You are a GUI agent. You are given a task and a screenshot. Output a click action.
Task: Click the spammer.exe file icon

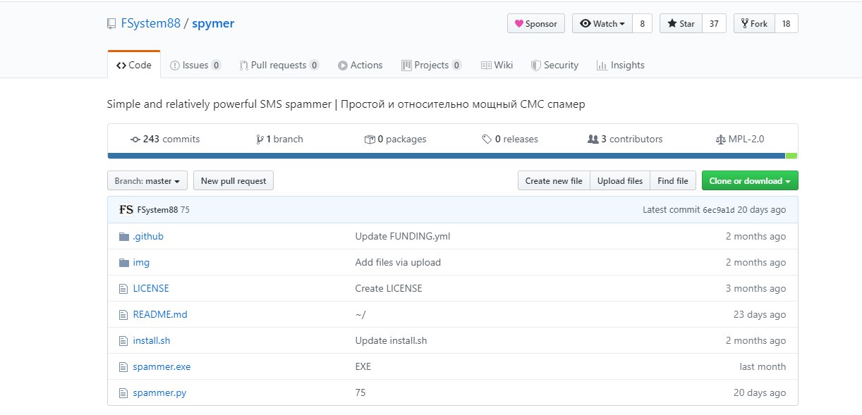pyautogui.click(x=123, y=367)
